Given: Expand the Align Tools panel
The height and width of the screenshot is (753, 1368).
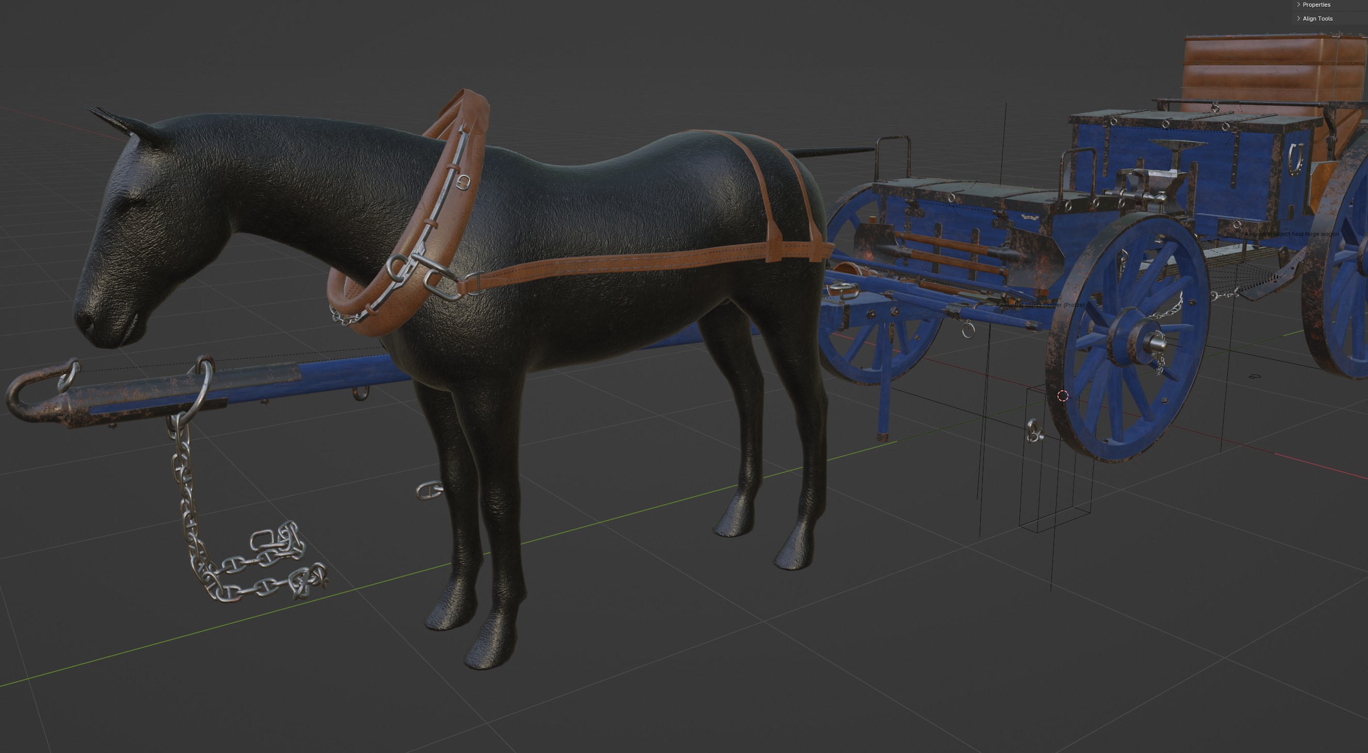Looking at the screenshot, I should [1317, 19].
